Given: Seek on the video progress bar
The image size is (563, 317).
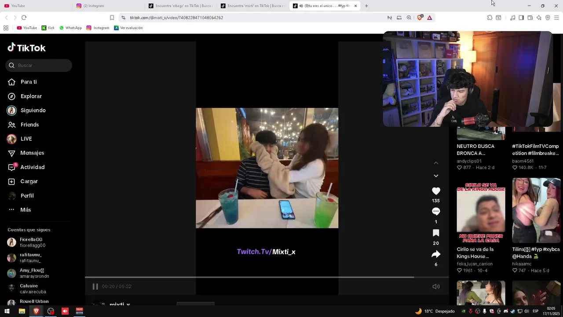Looking at the screenshot, I should point(267,277).
